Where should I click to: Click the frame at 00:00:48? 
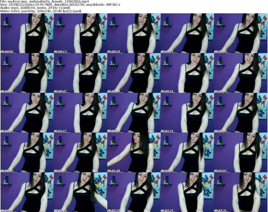click(x=134, y=73)
